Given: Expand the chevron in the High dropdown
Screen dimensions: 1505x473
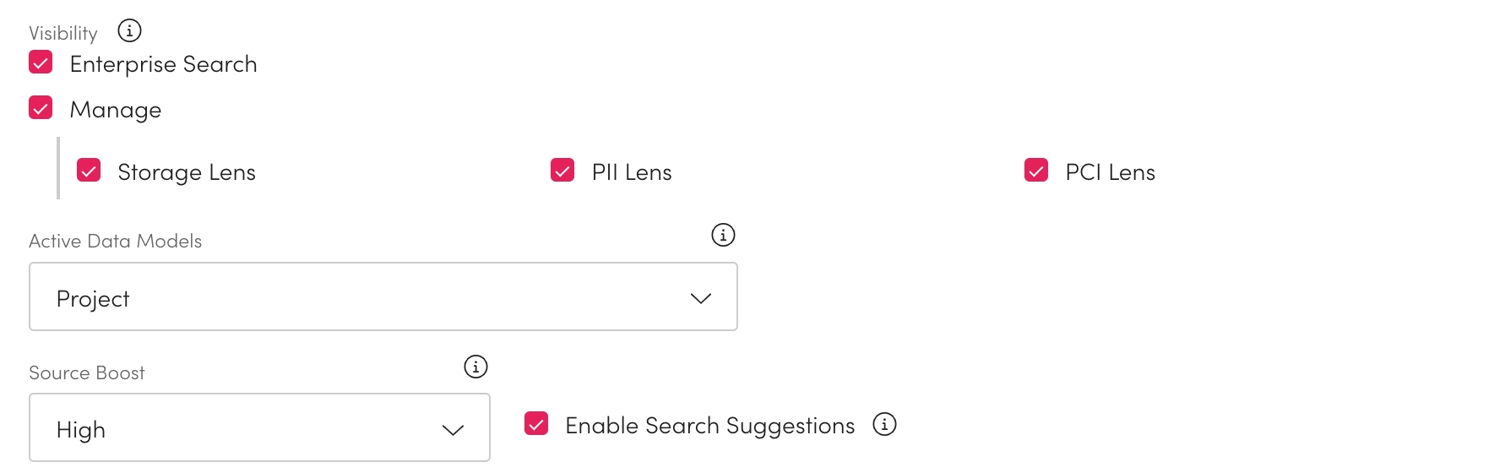Looking at the screenshot, I should click(x=454, y=430).
